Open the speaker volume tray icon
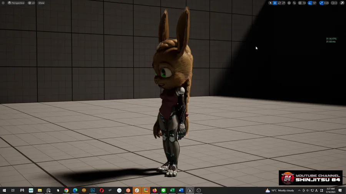Screen dimensions: 346x194 pos(308,191)
